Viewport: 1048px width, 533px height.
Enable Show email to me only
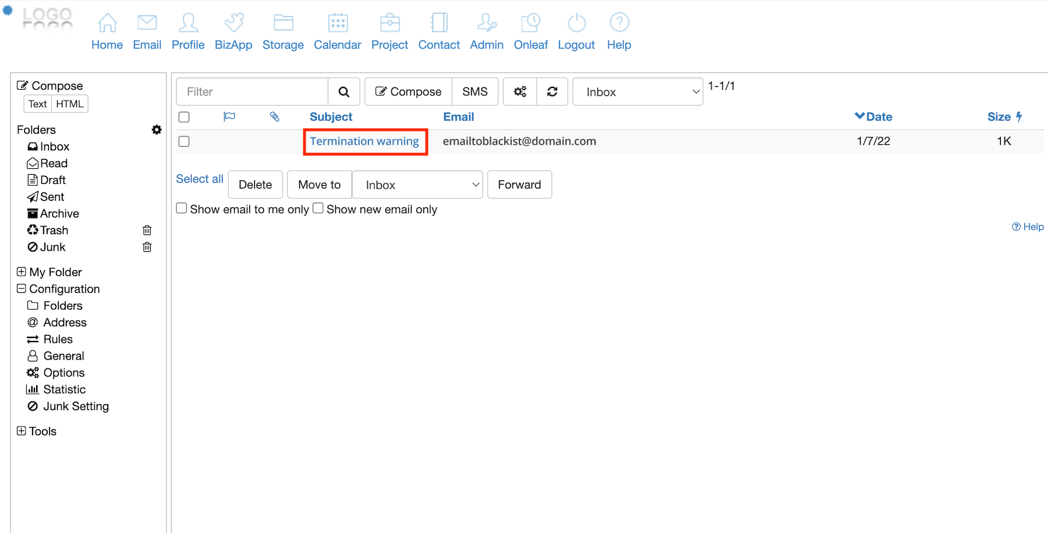[x=182, y=208]
